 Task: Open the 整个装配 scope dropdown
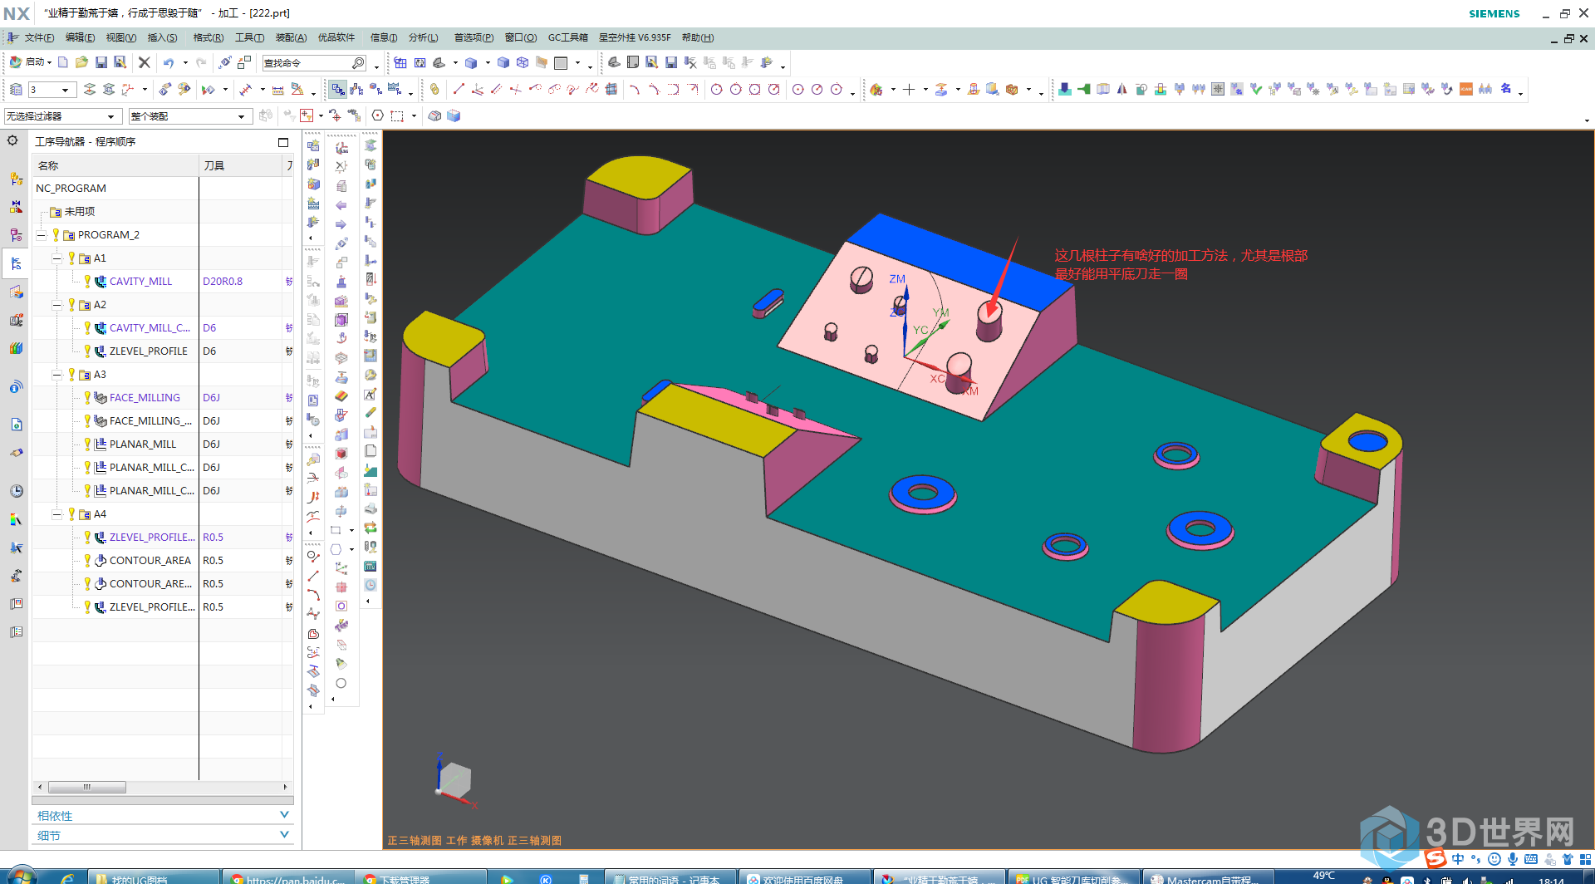pos(189,116)
